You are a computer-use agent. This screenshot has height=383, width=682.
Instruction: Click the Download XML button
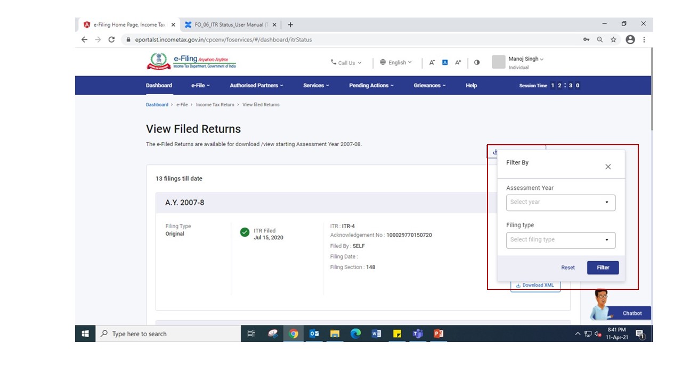point(535,285)
